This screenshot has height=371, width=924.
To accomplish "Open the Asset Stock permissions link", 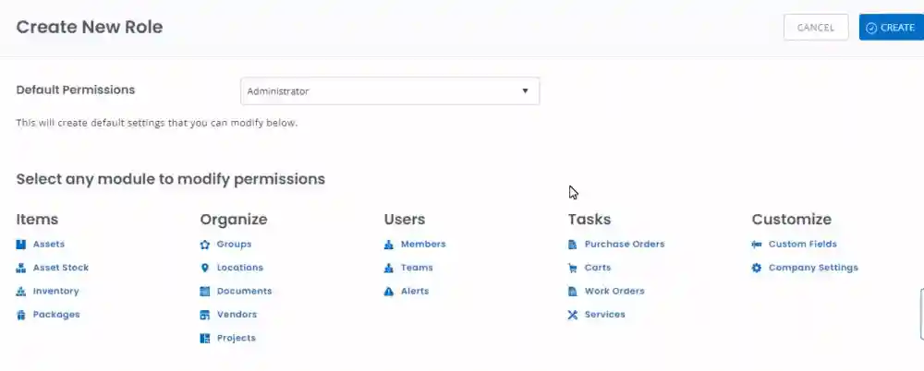I will [61, 268].
